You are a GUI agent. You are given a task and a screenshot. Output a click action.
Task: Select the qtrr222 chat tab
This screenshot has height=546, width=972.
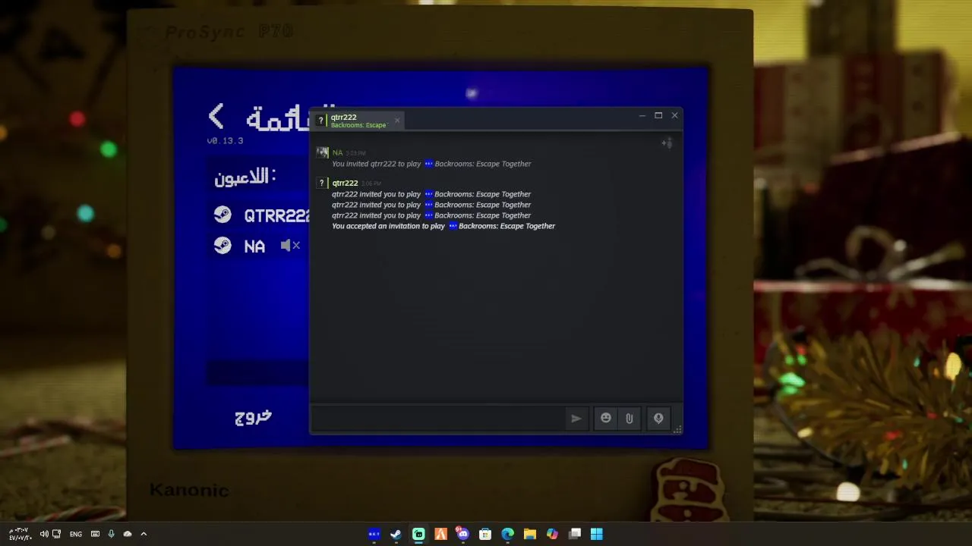[357, 121]
